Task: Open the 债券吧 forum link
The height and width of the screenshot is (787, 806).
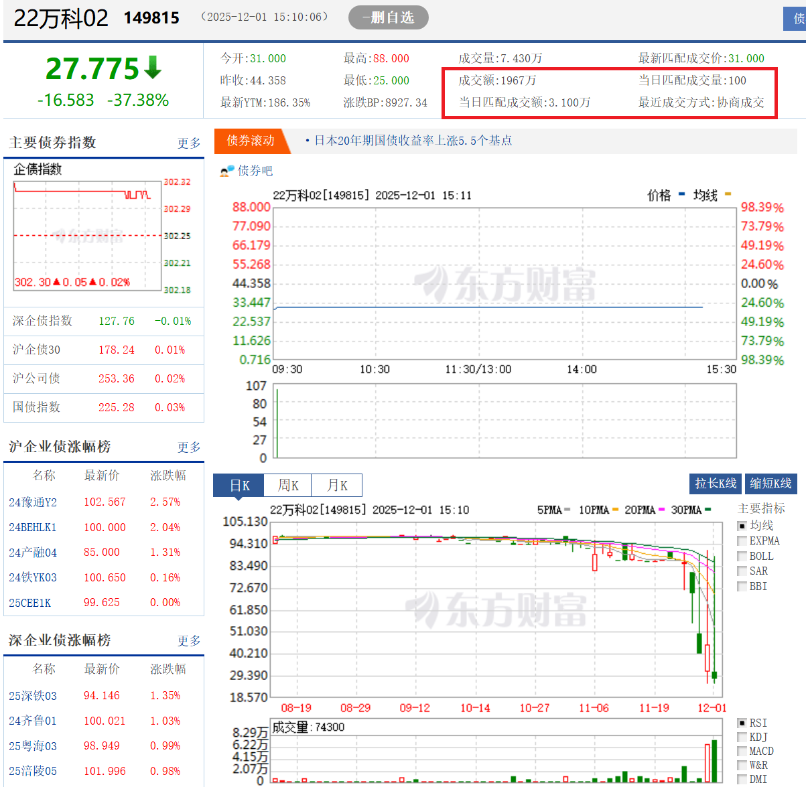Action: pyautogui.click(x=255, y=171)
